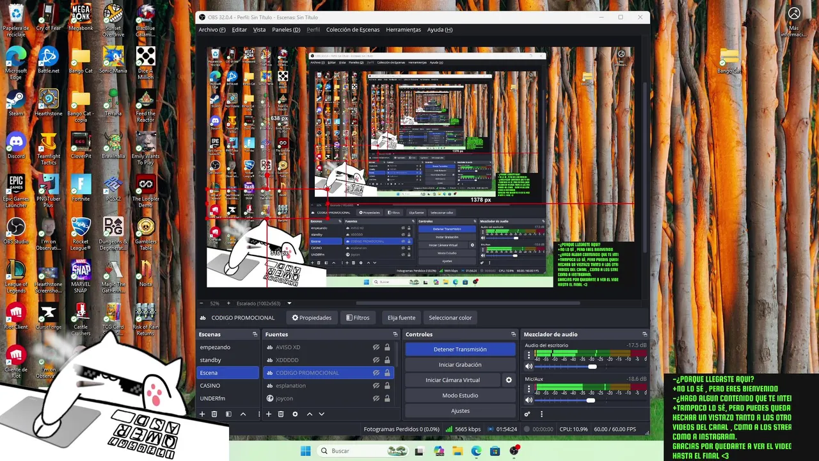
Task: Add a new scene in Escenas panel
Action: (202, 414)
